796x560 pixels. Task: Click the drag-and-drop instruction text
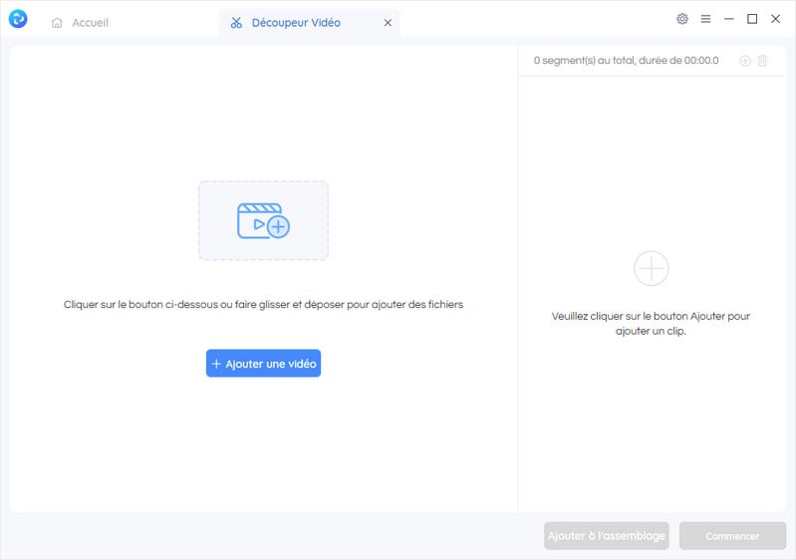click(x=263, y=305)
